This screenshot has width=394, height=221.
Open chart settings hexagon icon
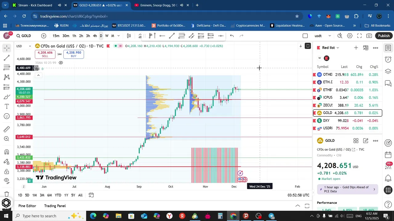(350, 36)
